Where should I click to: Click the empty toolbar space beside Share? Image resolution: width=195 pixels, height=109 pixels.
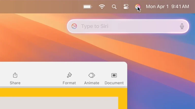click(41, 78)
